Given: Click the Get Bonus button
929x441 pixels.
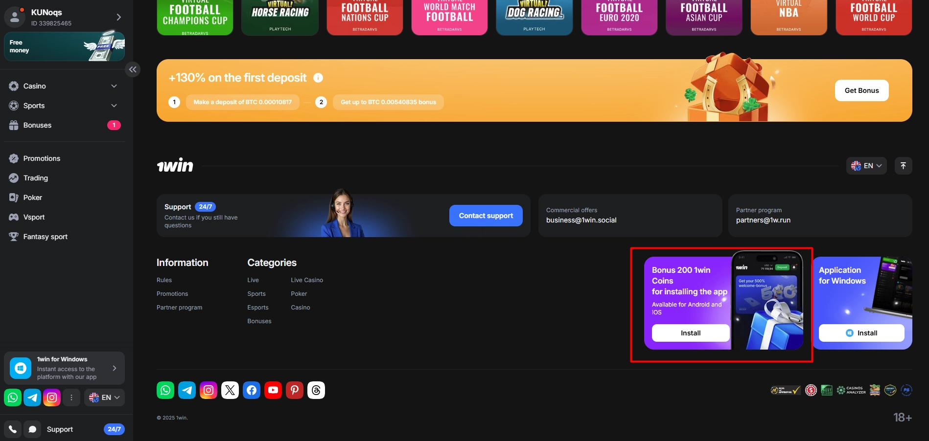Looking at the screenshot, I should (861, 90).
